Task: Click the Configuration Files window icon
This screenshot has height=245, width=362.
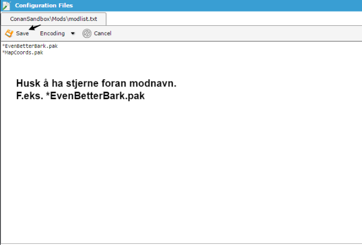Action: tap(7, 6)
